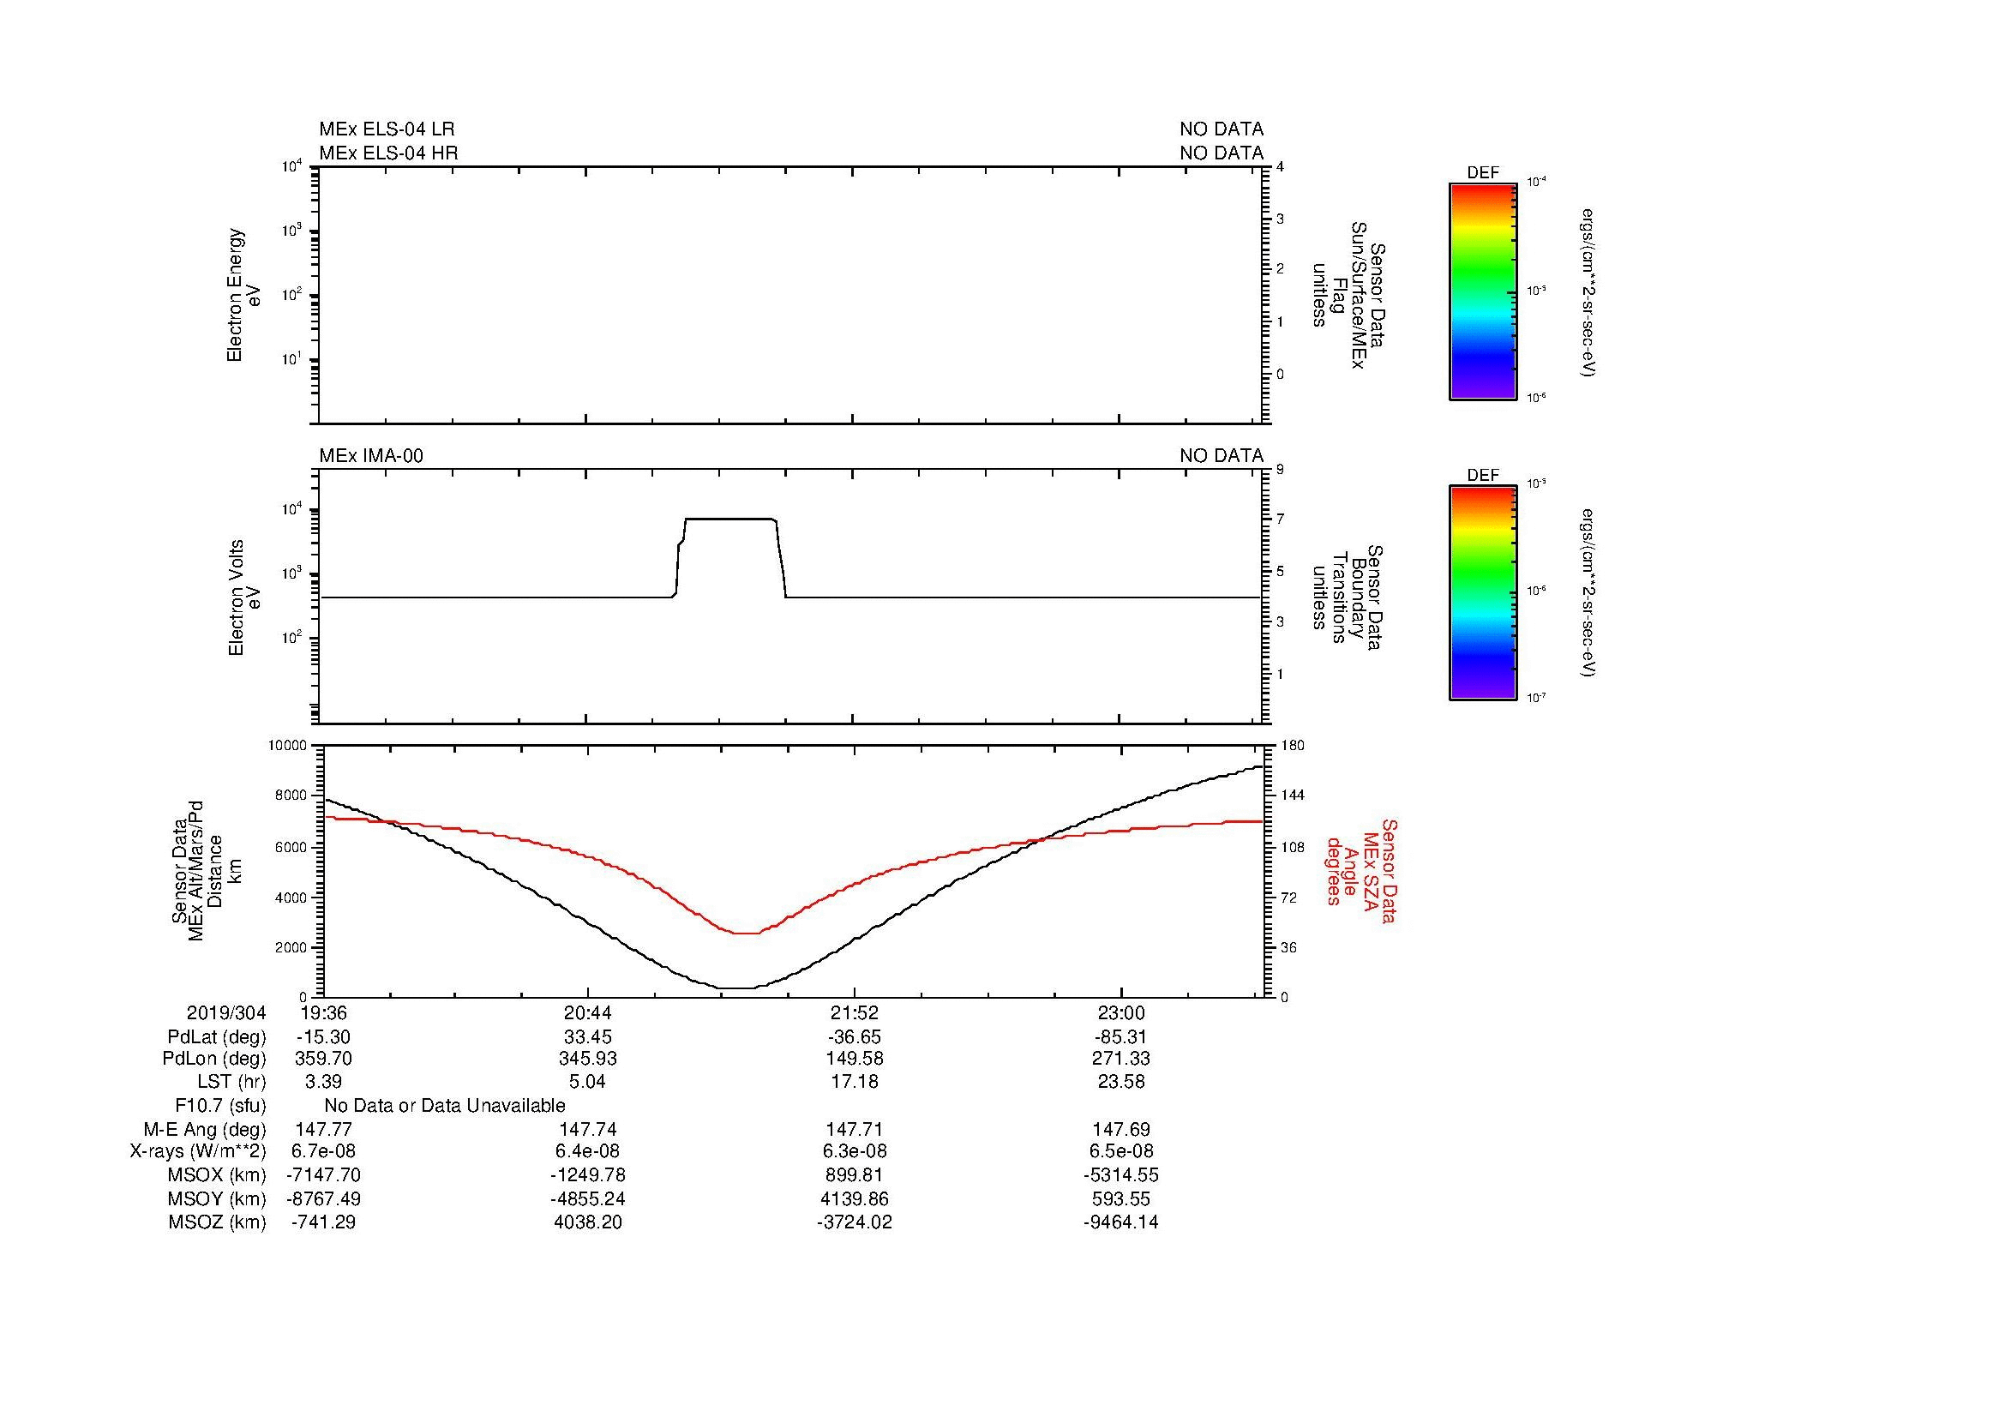
Task: Click the MSOZ value '4038.20'
Action: tap(588, 1222)
